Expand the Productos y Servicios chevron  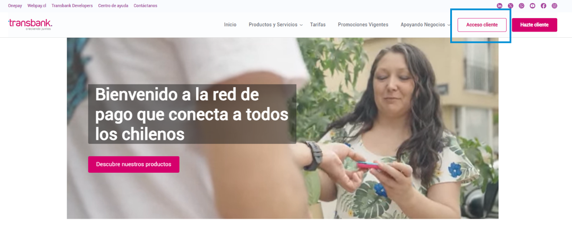301,25
